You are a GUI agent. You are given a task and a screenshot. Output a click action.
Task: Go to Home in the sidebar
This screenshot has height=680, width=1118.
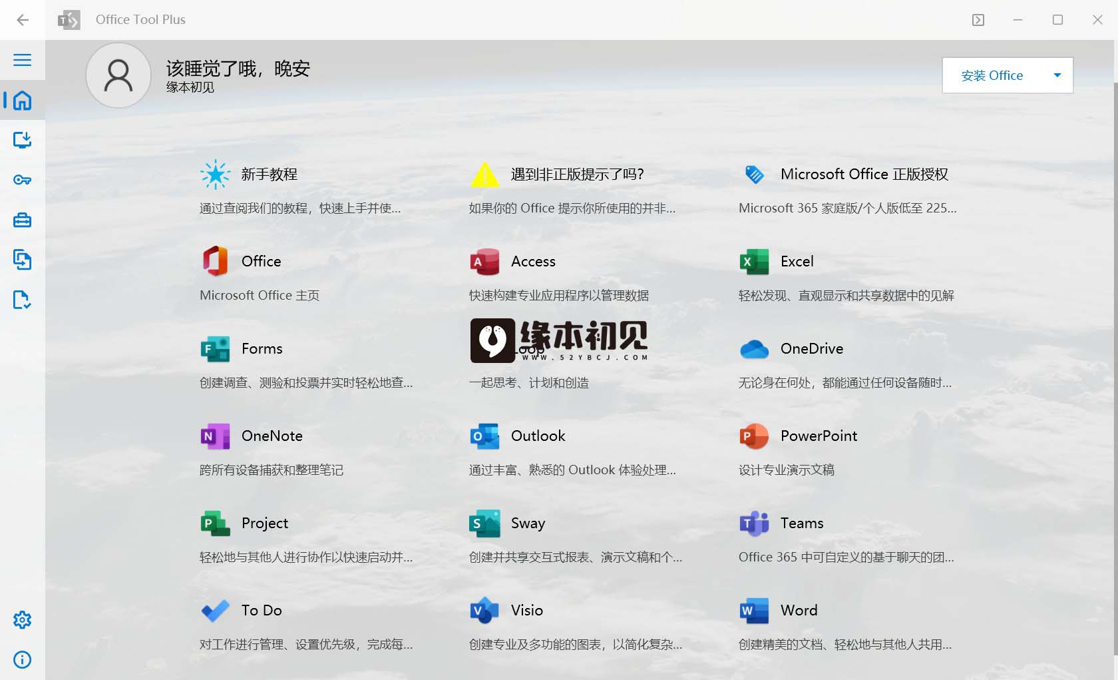22,101
